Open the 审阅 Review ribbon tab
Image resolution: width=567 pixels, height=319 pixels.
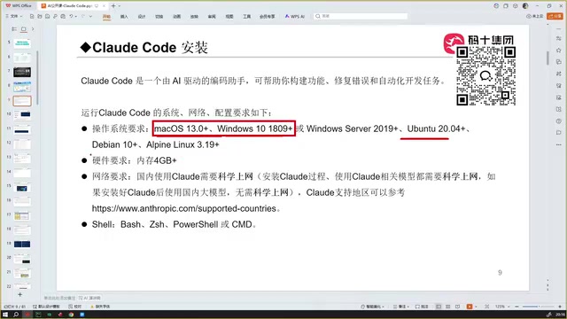212,17
